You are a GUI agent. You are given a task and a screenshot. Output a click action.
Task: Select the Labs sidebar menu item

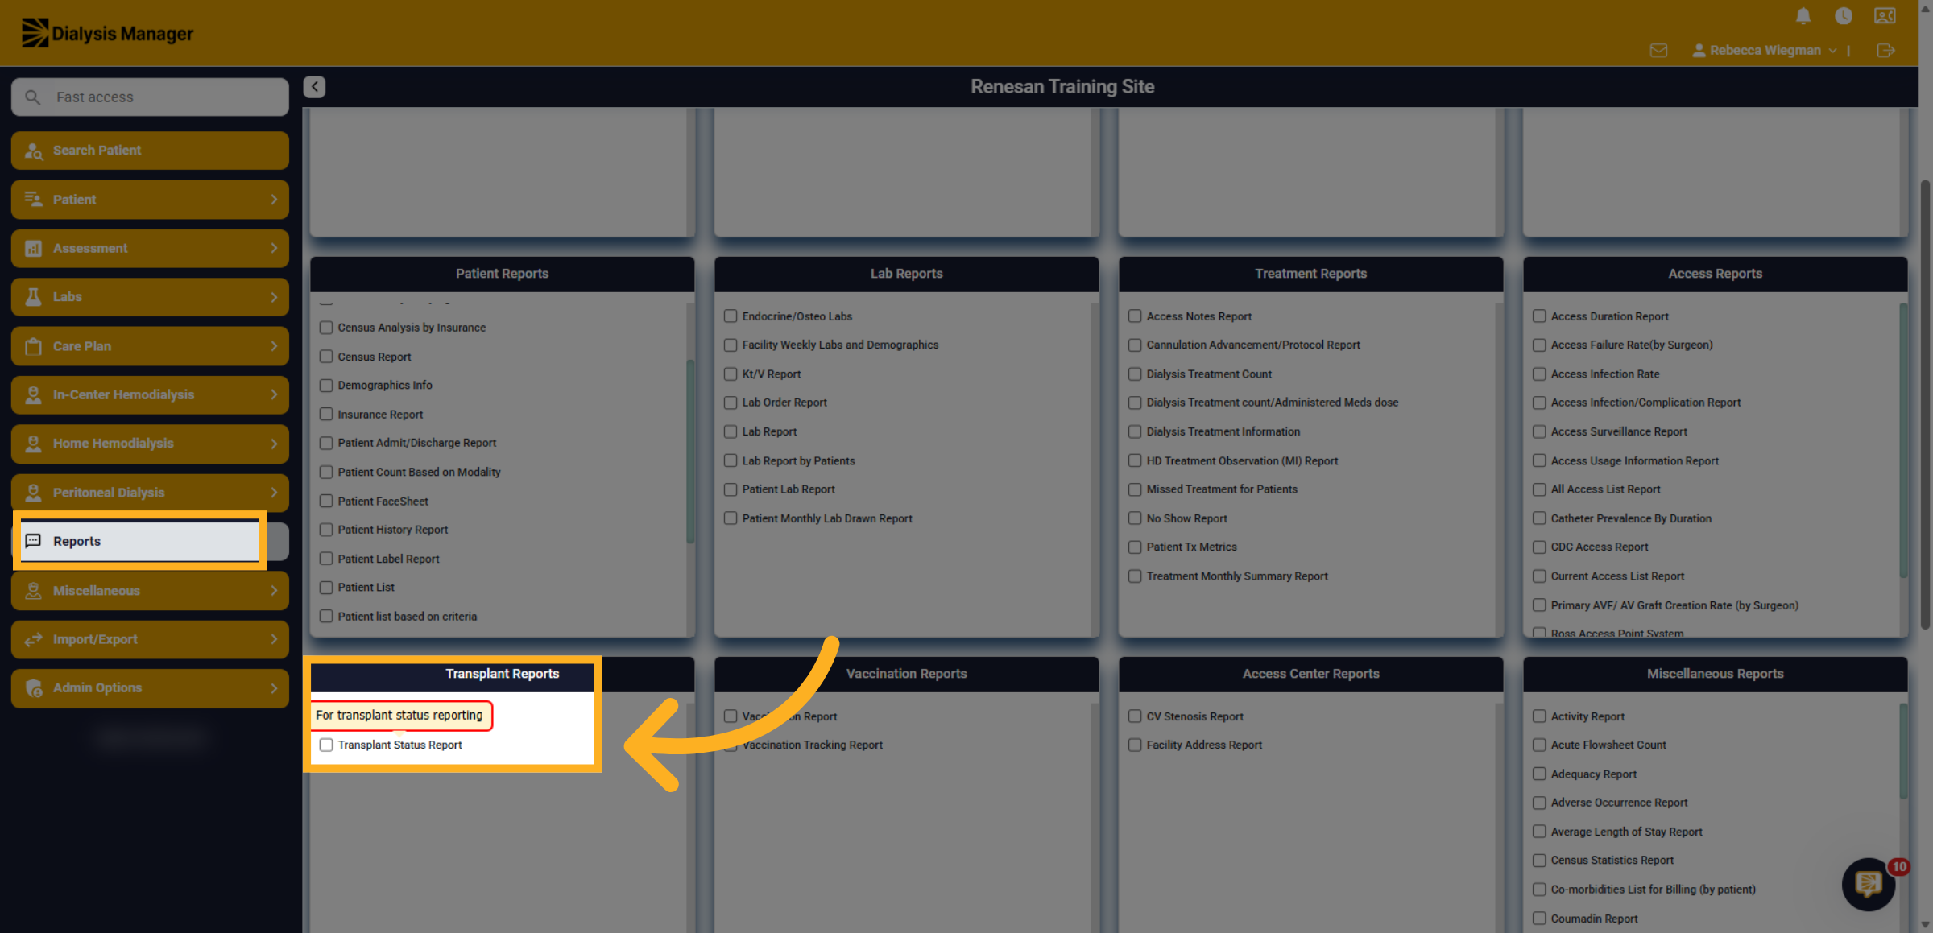[150, 297]
